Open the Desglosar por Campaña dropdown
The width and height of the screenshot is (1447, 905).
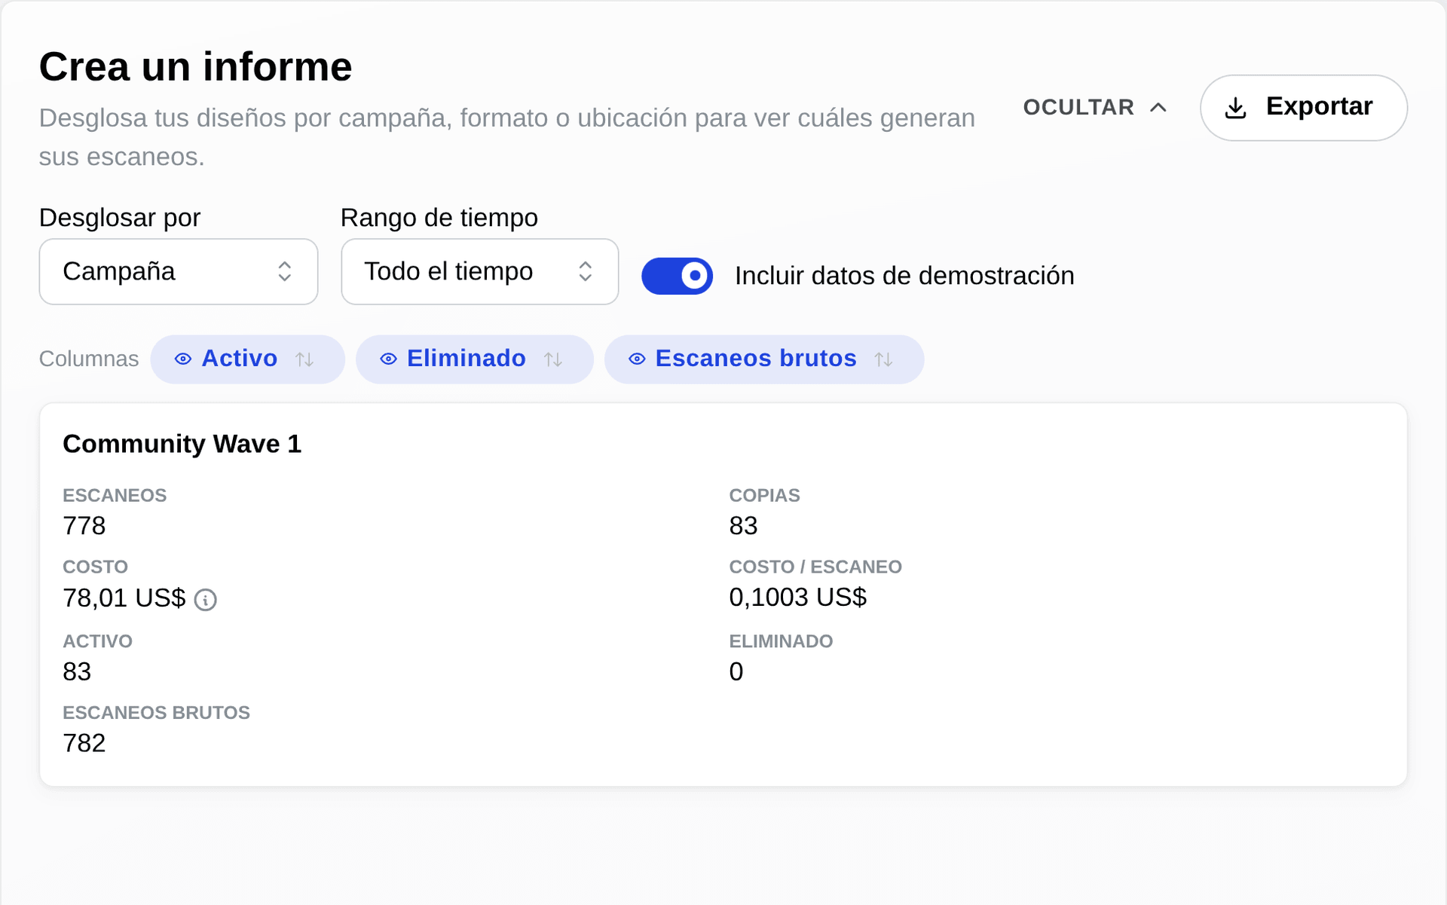tap(179, 271)
